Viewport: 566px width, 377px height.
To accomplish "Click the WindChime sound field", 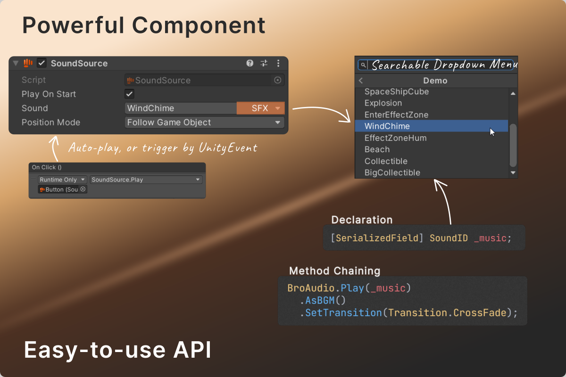I will [x=181, y=108].
